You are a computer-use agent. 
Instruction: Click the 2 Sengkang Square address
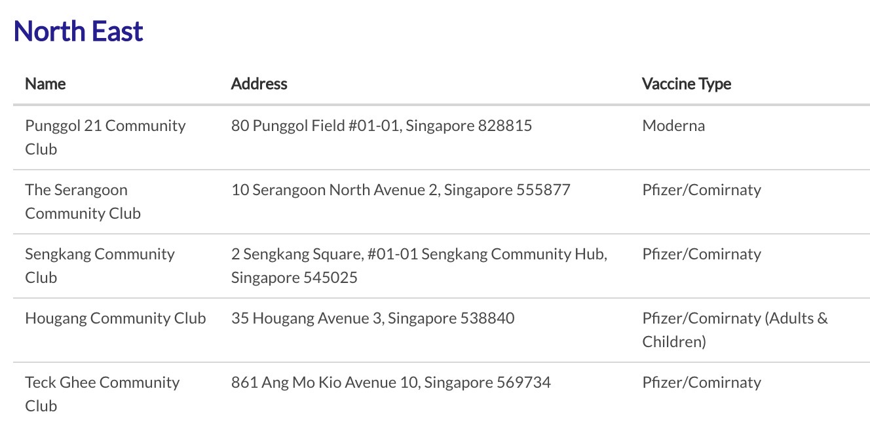tap(419, 265)
